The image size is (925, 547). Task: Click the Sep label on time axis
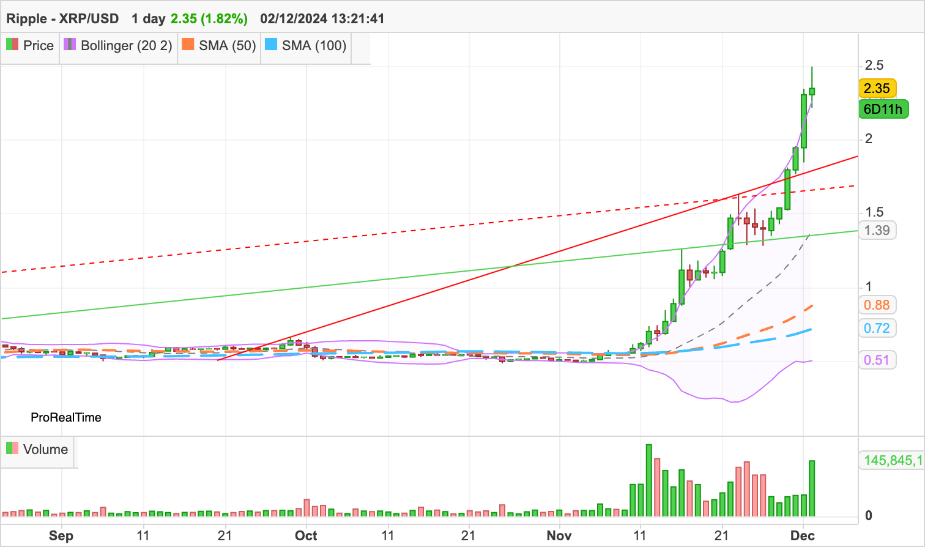(x=61, y=536)
